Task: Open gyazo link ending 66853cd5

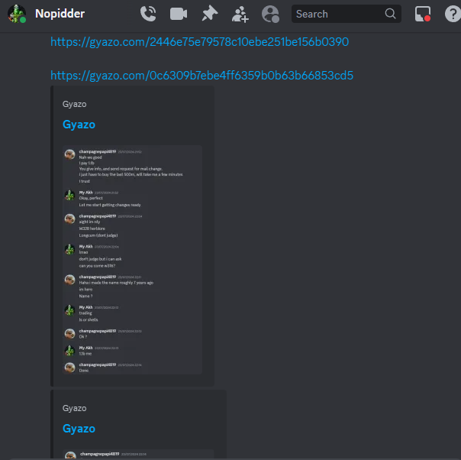Action: (201, 76)
